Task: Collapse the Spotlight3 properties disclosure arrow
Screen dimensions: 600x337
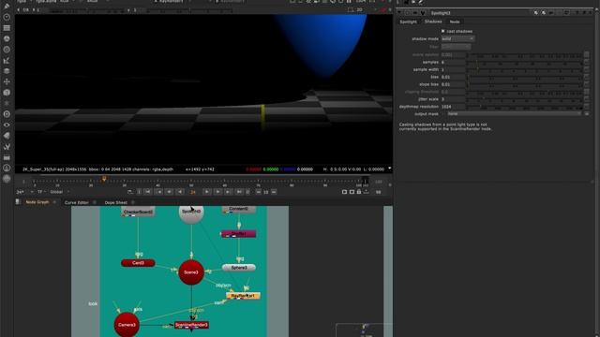Action: (399, 13)
